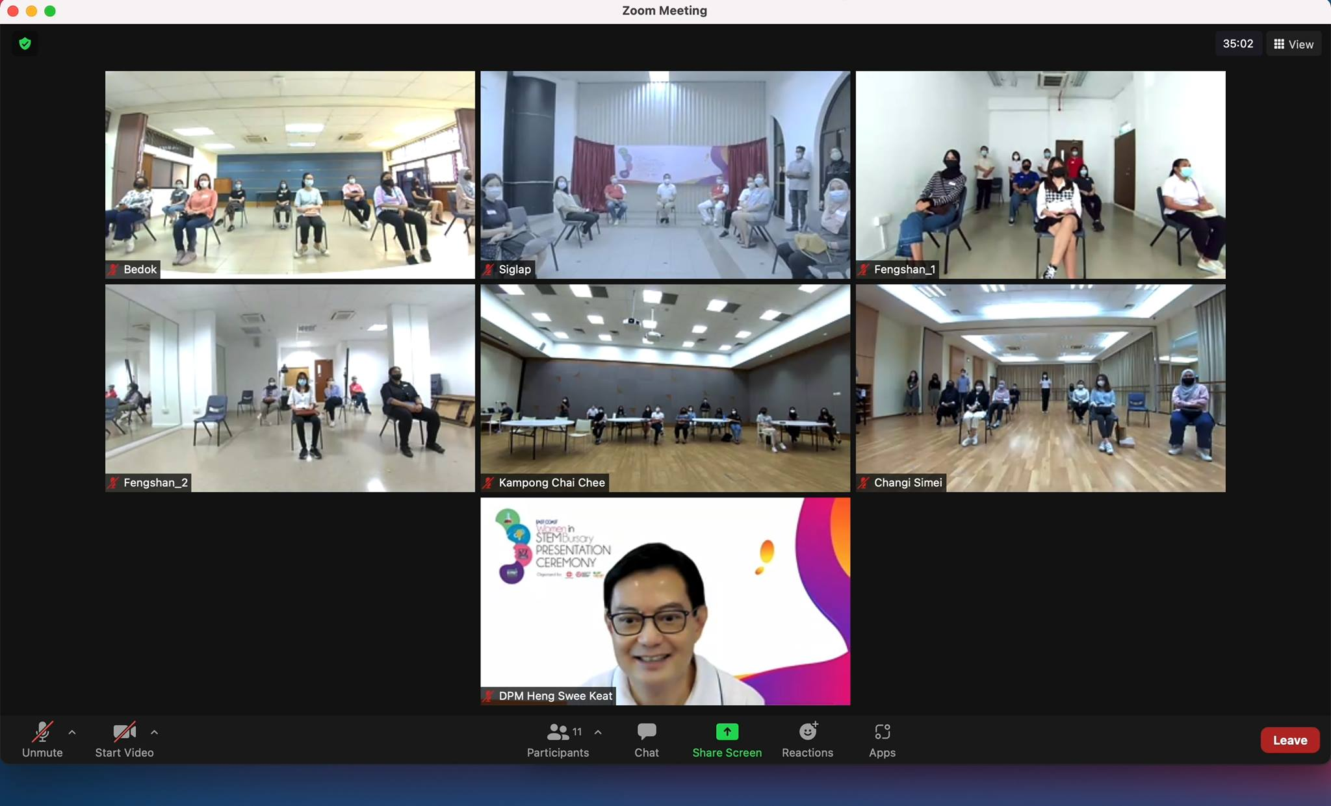This screenshot has width=1331, height=806.
Task: Click muted mic icon on Fengshan_1 tile
Action: [864, 269]
